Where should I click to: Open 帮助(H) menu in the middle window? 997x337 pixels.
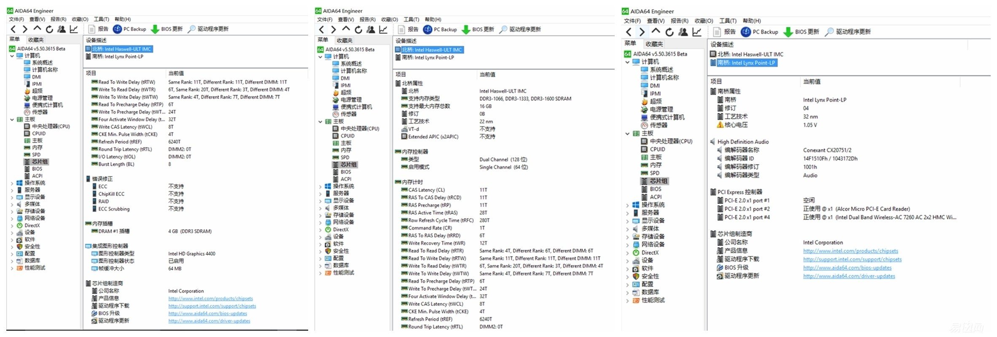(434, 20)
